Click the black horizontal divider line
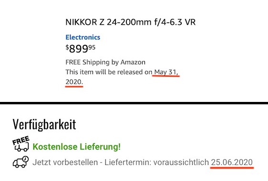The image size is (268, 181). 134,103
